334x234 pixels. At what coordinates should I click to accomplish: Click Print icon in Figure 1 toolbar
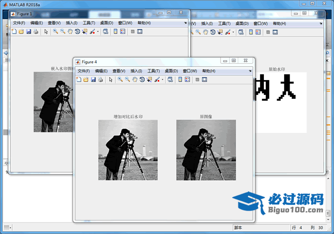tap(36, 32)
